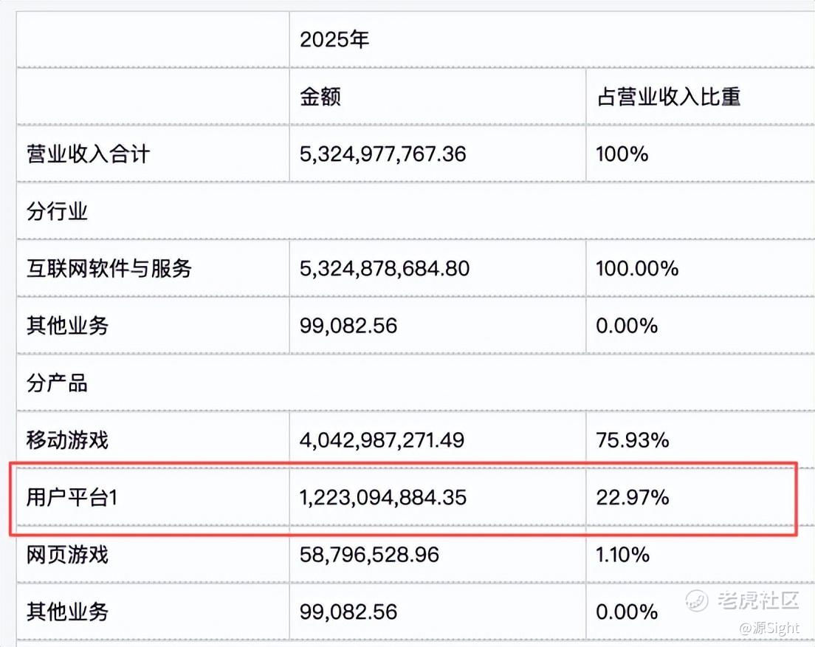Screen dimensions: 815x647
Task: Click the 移动游戏 row label
Action: (x=68, y=440)
